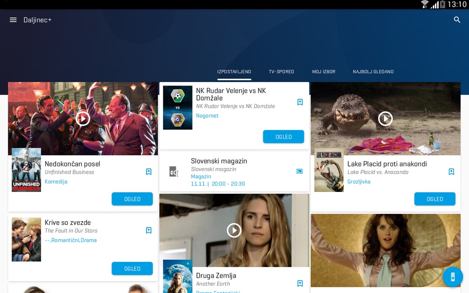Play the Druga Zemlja trailer
Viewport: 469px width, 293px height.
(234, 230)
